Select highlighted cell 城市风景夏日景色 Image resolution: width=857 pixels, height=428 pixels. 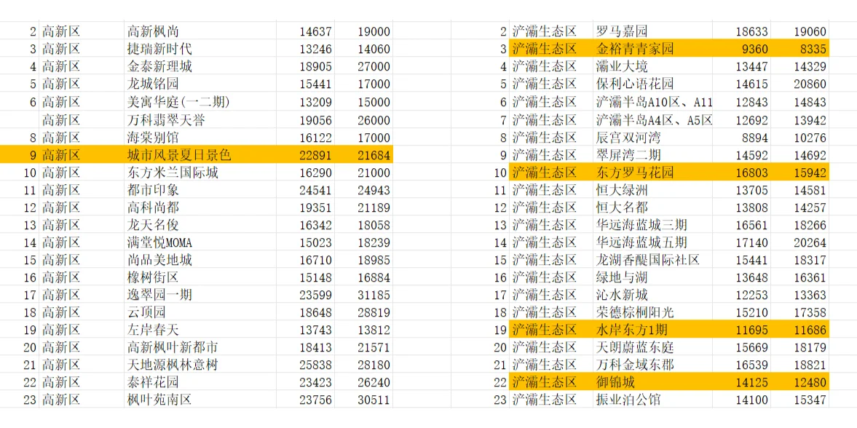200,155
